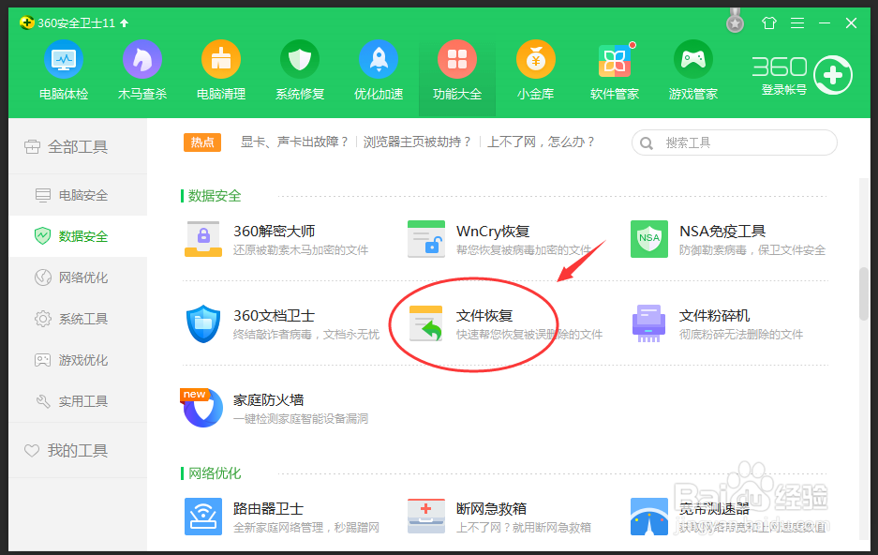Click the 360安全卫士11 title text
This screenshot has height=555, width=878.
[x=76, y=22]
